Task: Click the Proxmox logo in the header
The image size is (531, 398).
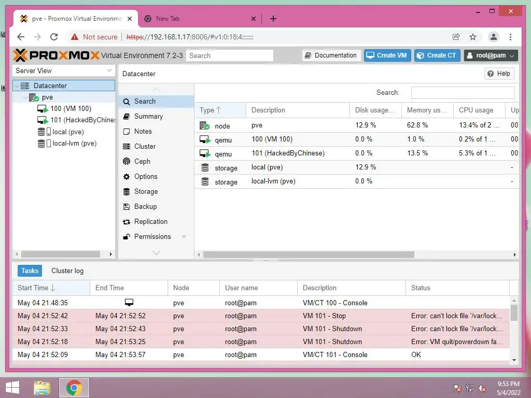Action: [x=56, y=55]
